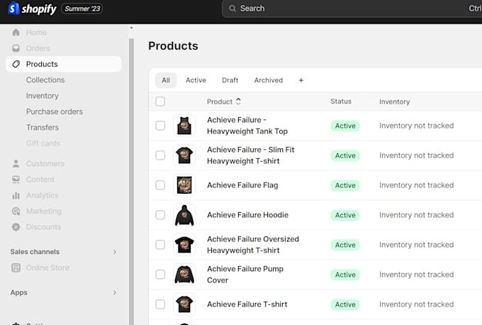Open Collections under Products
The image size is (482, 325).
point(45,80)
